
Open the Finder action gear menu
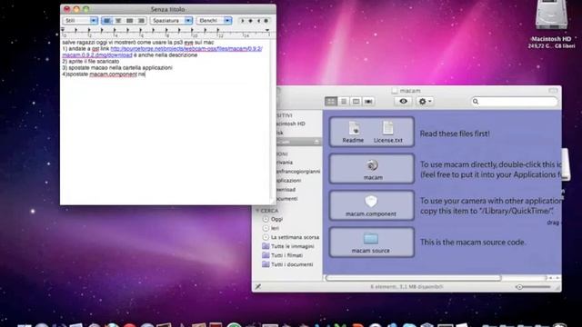pyautogui.click(x=425, y=101)
